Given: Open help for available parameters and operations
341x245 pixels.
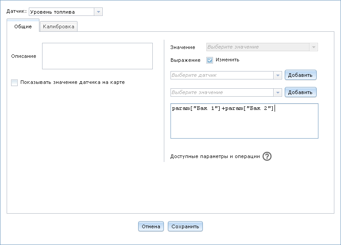Looking at the screenshot, I should [267, 157].
